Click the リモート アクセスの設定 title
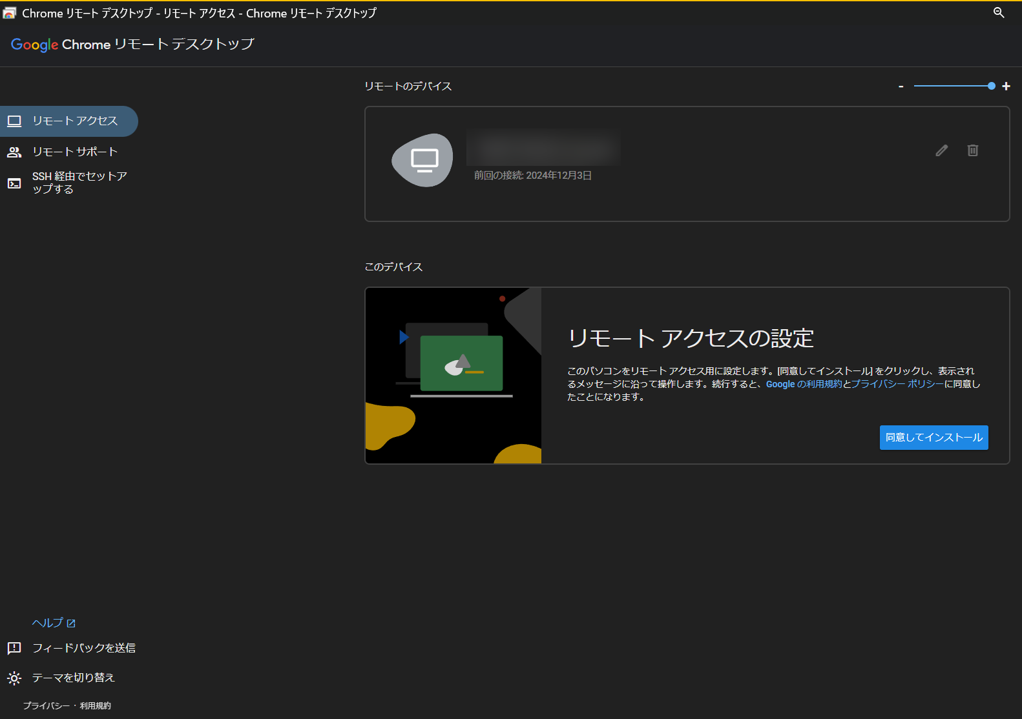Viewport: 1022px width, 719px height. click(x=691, y=338)
